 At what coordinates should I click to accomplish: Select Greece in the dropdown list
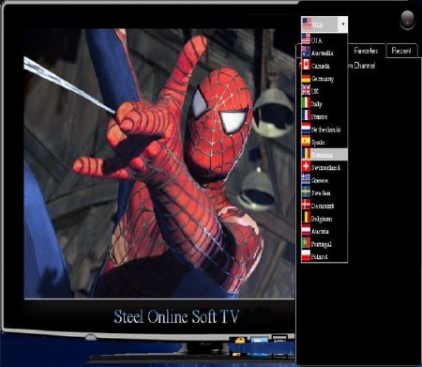click(x=324, y=180)
